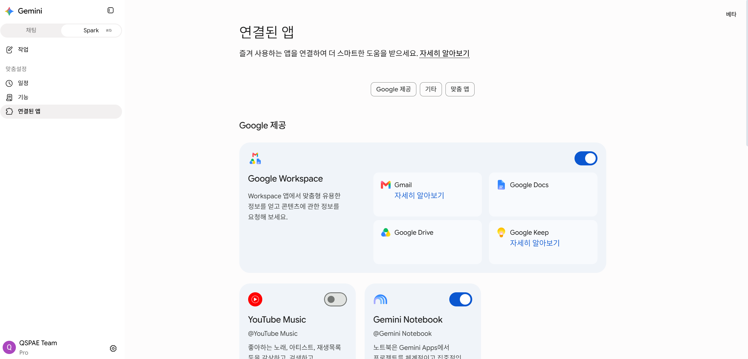This screenshot has height=359, width=748.
Task: Click the Google Drive triangle icon
Action: 386,232
